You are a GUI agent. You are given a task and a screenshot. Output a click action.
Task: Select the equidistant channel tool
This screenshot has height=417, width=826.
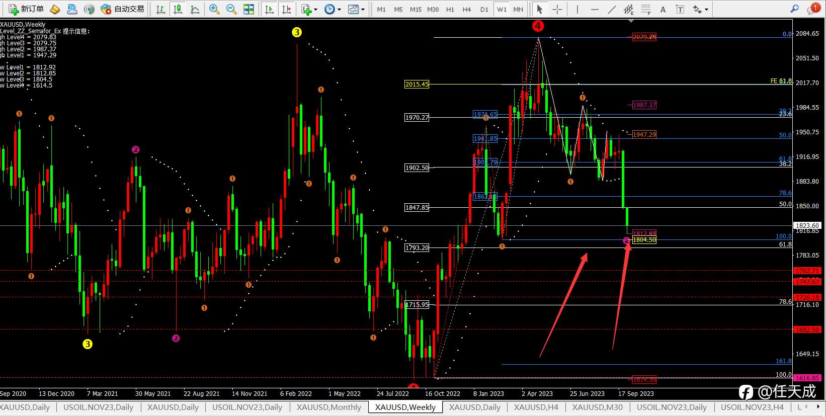tap(629, 9)
